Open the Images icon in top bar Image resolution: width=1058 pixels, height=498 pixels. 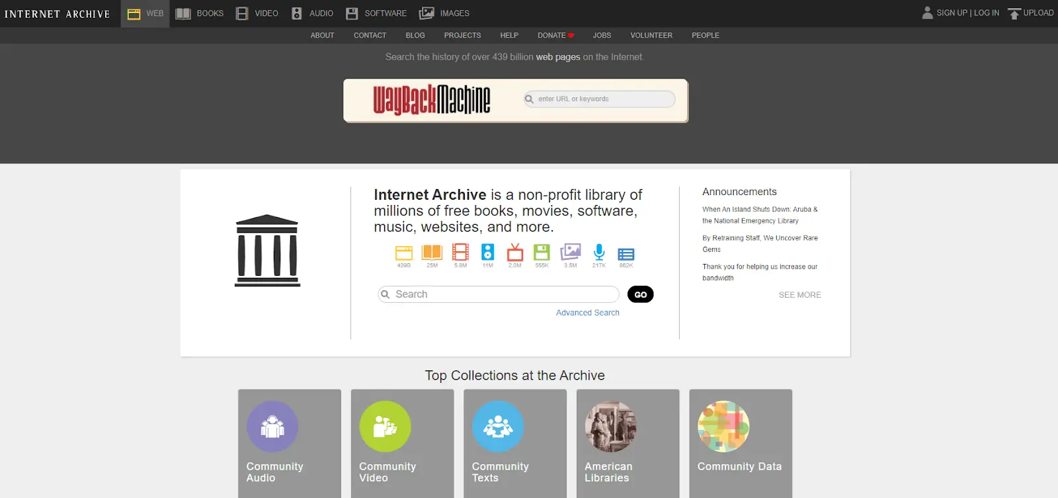coord(427,13)
